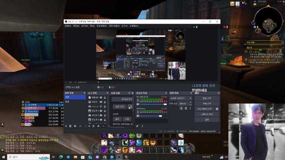Open OBS 설정 settings button
285x160 pixels.
click(207, 120)
